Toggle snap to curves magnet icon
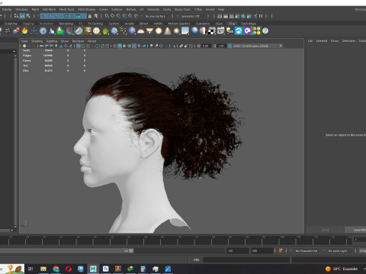The height and width of the screenshot is (274, 366). coord(113,16)
